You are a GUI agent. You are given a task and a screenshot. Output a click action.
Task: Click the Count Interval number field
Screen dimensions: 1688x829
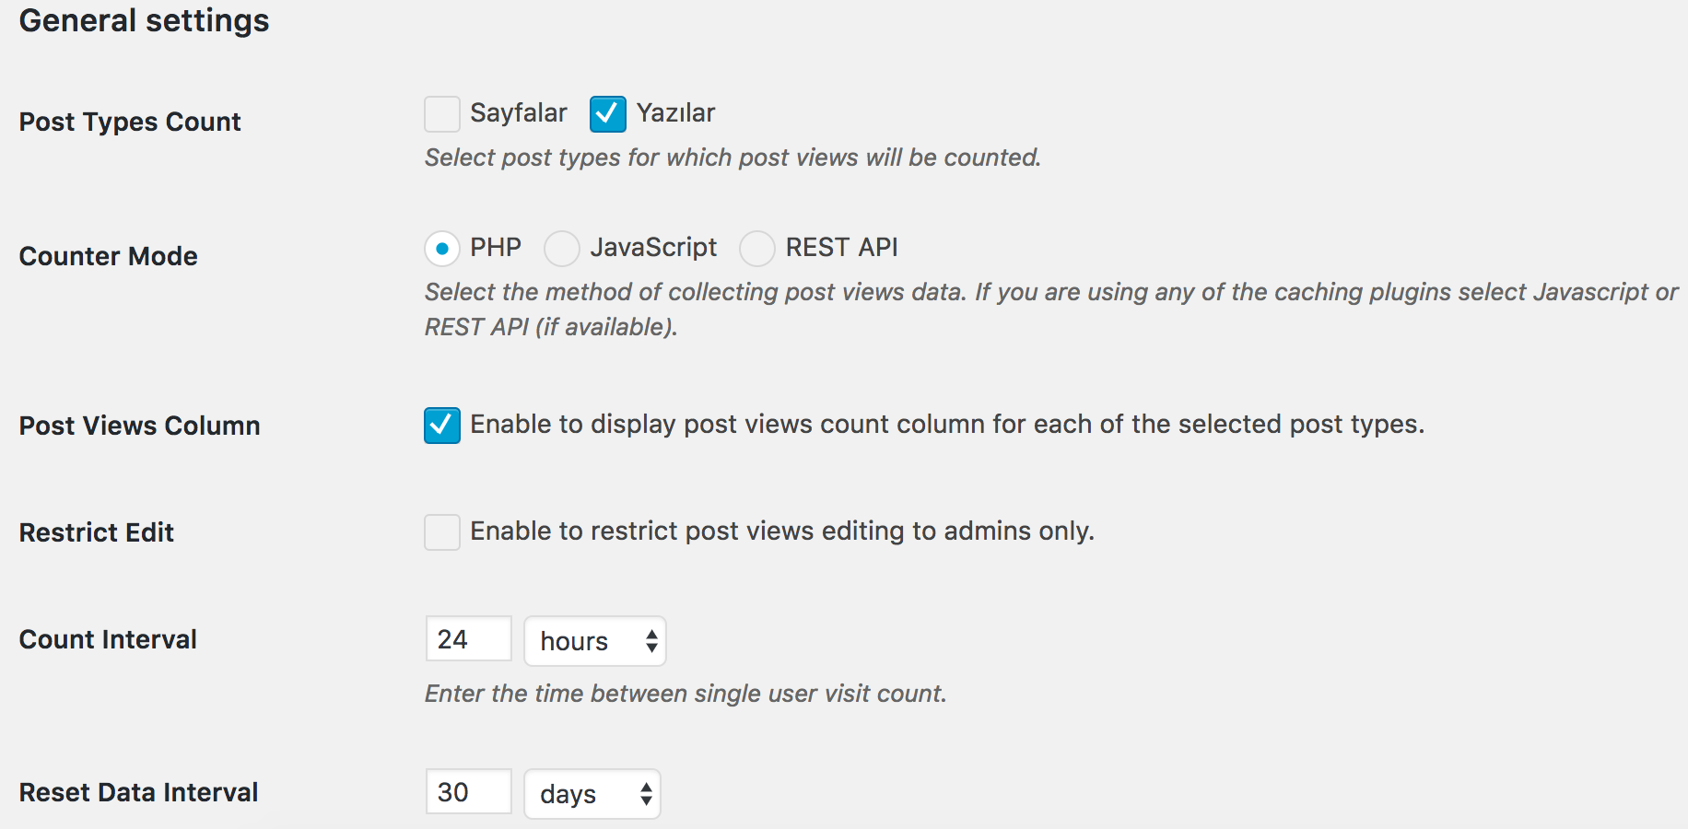click(x=469, y=639)
